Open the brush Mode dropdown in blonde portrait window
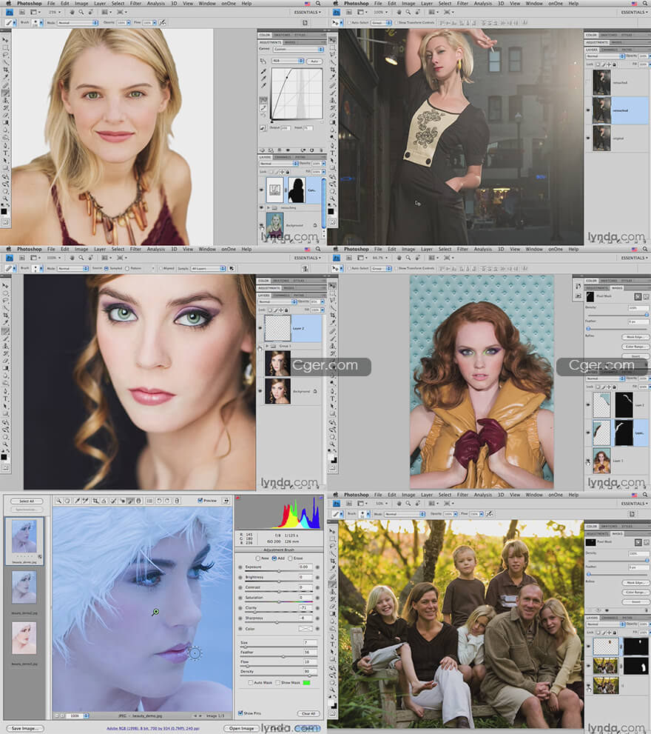Screen dimensions: 651x734 [78, 22]
